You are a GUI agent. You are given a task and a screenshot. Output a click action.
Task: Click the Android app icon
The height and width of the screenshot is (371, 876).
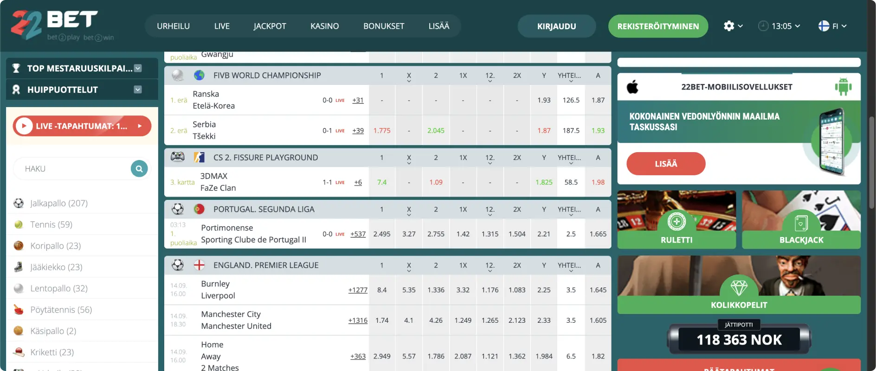pyautogui.click(x=843, y=87)
